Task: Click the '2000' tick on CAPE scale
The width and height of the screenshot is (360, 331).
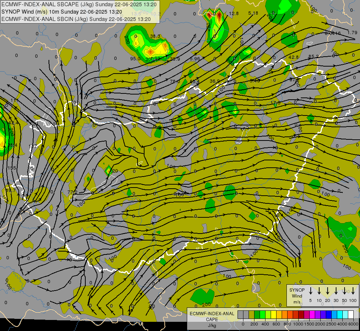Action: [320, 324]
